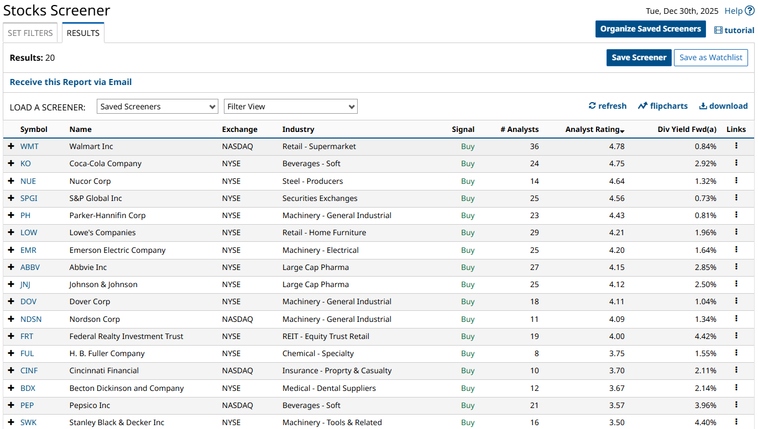Screen dimensions: 758x429
Task: Click Save as Watchlist button
Action: pos(710,57)
